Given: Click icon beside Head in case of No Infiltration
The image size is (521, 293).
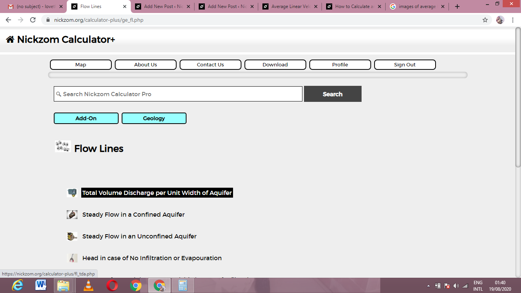Looking at the screenshot, I should 72,258.
